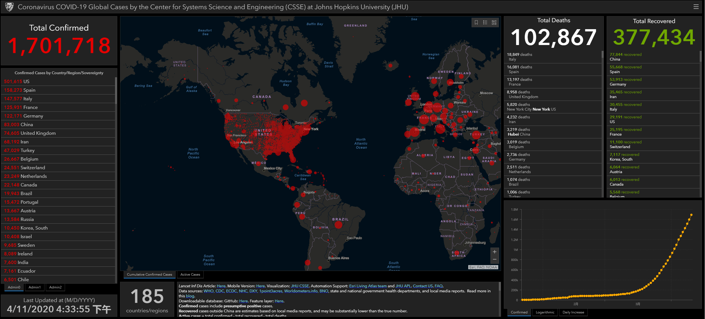
Task: Click the map zoom in plus button
Action: point(495,252)
